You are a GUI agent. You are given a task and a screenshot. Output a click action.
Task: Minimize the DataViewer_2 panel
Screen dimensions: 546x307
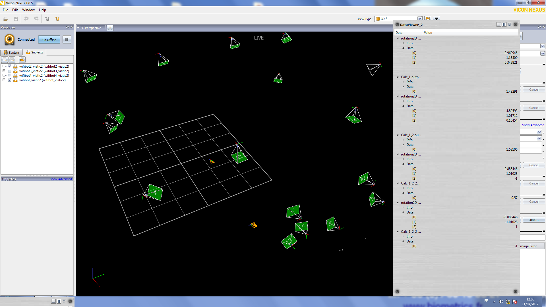pos(499,25)
